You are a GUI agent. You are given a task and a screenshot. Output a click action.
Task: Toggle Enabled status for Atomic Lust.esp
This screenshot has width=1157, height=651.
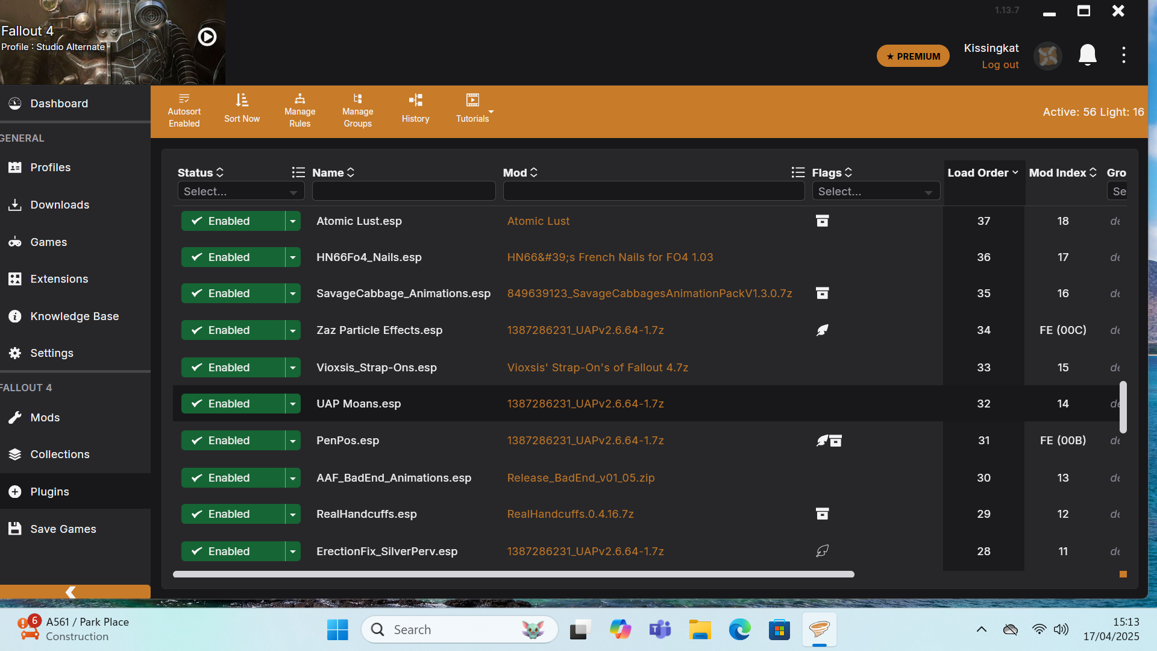click(233, 221)
